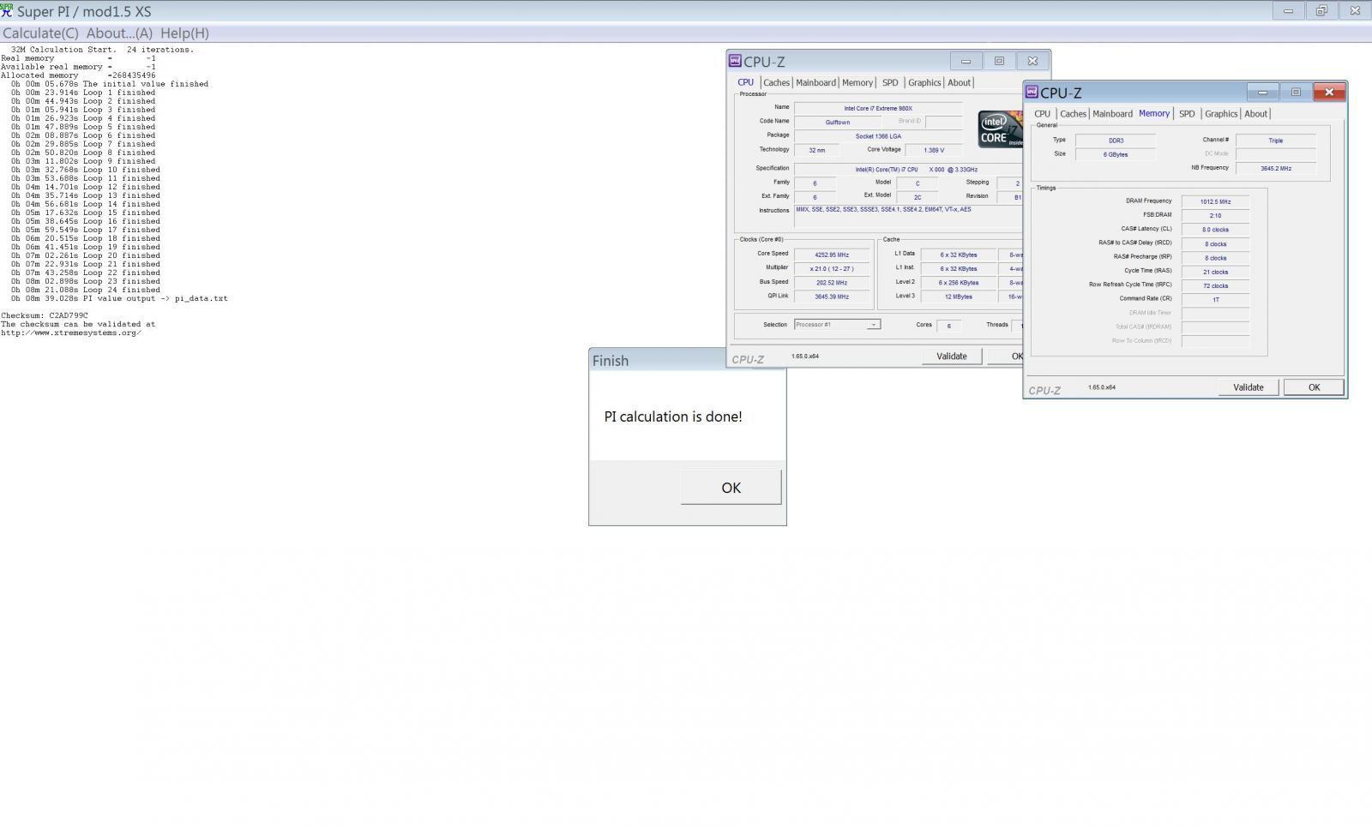The height and width of the screenshot is (827, 1372).
Task: Open Memory tab in the background CPU-Z window
Action: pyautogui.click(x=857, y=82)
